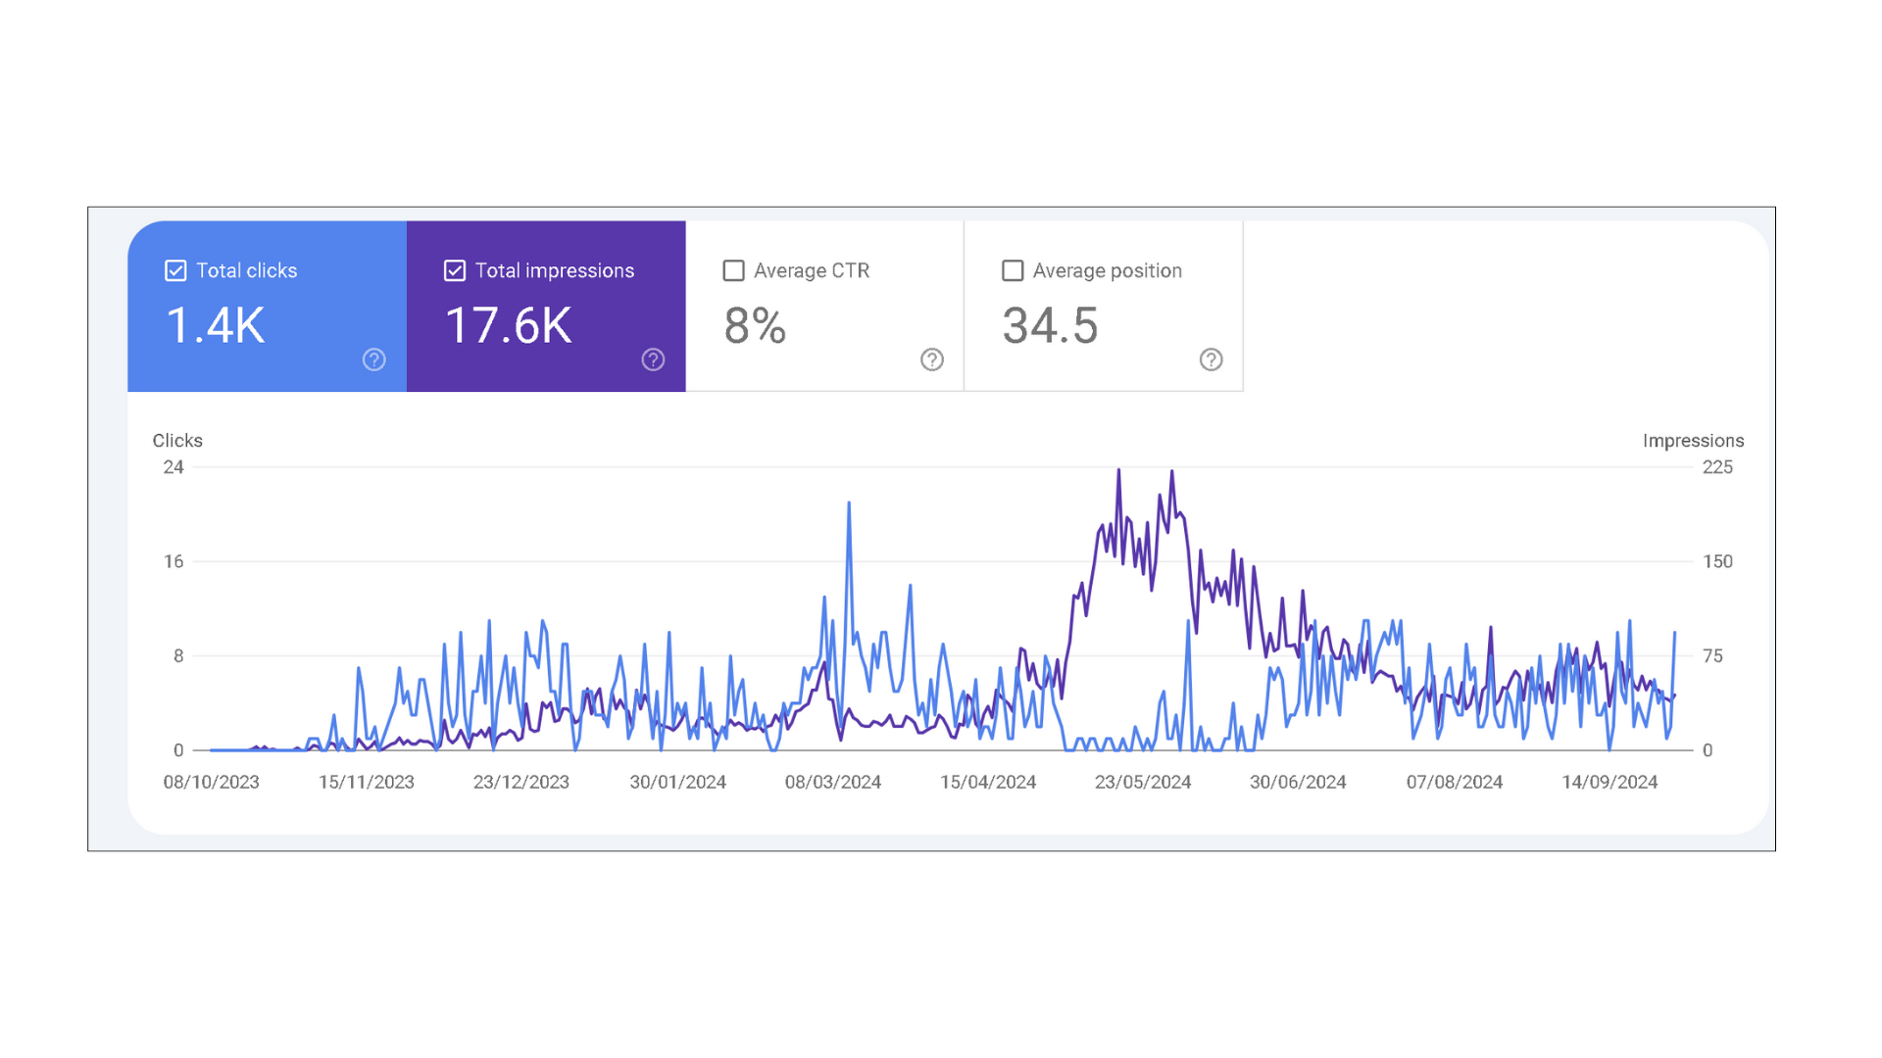Click the 14/09/2024 date on axis

point(1609,782)
